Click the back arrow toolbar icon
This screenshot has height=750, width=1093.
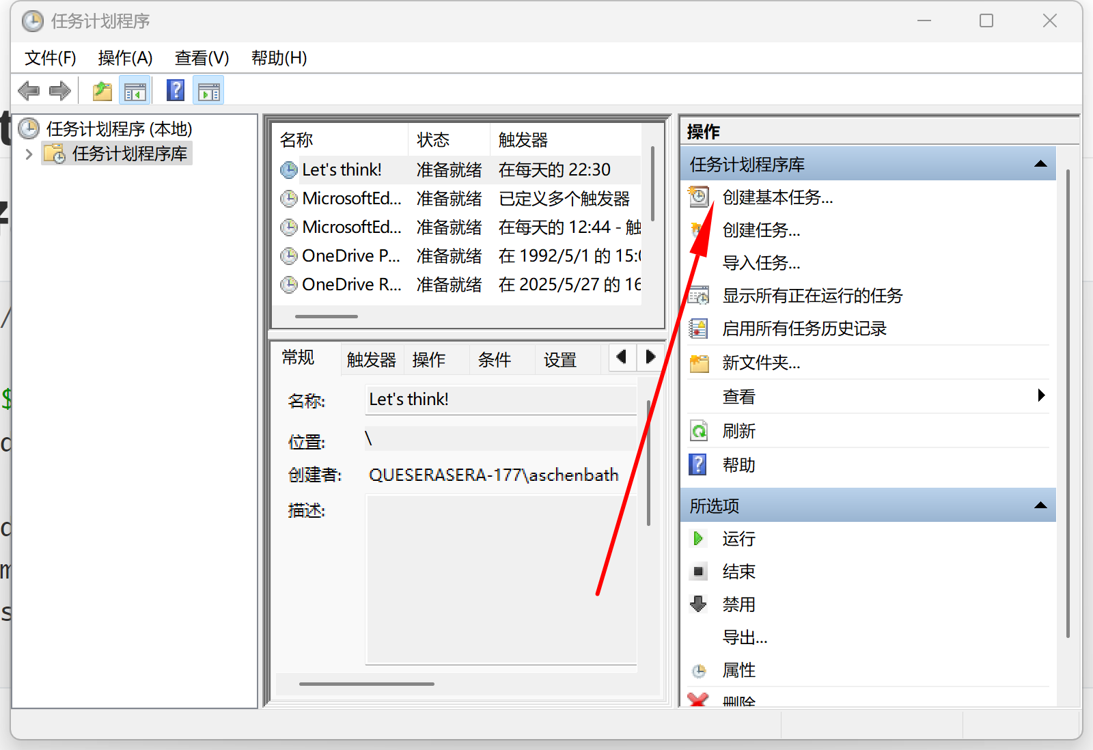(29, 91)
